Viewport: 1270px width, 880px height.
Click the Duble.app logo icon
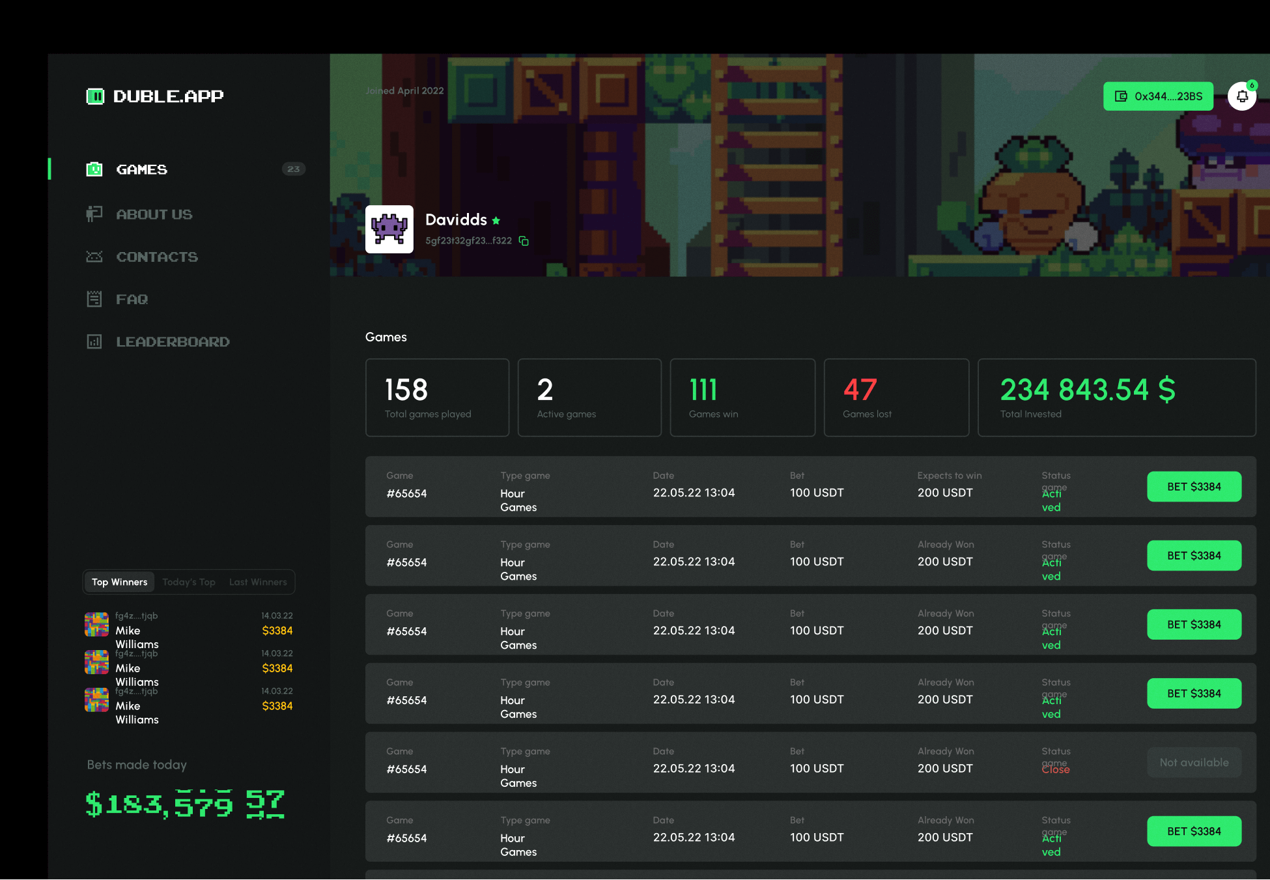click(95, 96)
